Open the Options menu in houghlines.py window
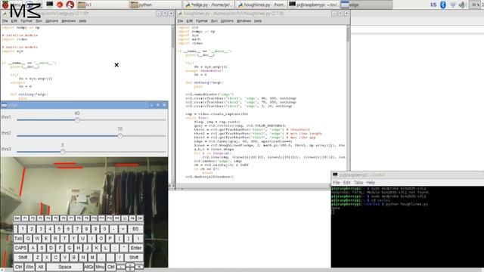The height and width of the screenshot is (272, 484). click(x=227, y=21)
